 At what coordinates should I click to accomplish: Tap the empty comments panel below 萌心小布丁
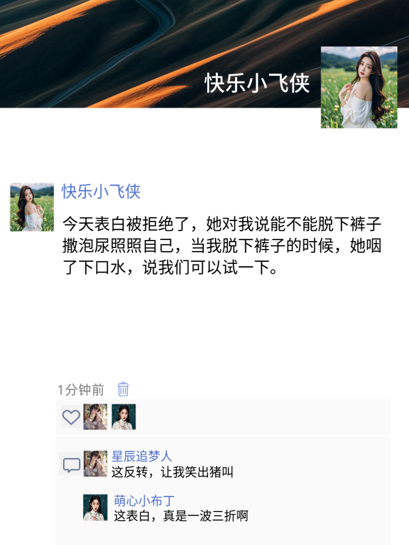(x=223, y=534)
